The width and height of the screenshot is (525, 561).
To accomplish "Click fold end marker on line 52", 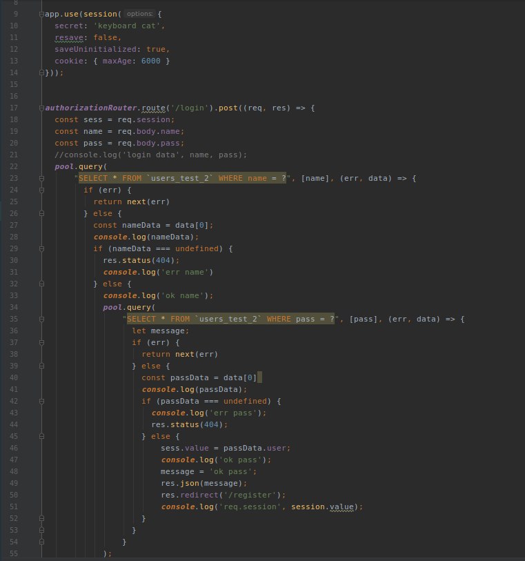I will pyautogui.click(x=41, y=518).
